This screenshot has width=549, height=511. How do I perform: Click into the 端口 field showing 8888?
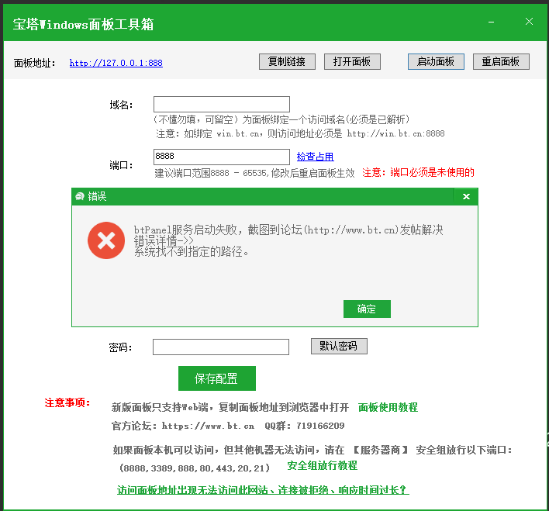[x=222, y=157]
